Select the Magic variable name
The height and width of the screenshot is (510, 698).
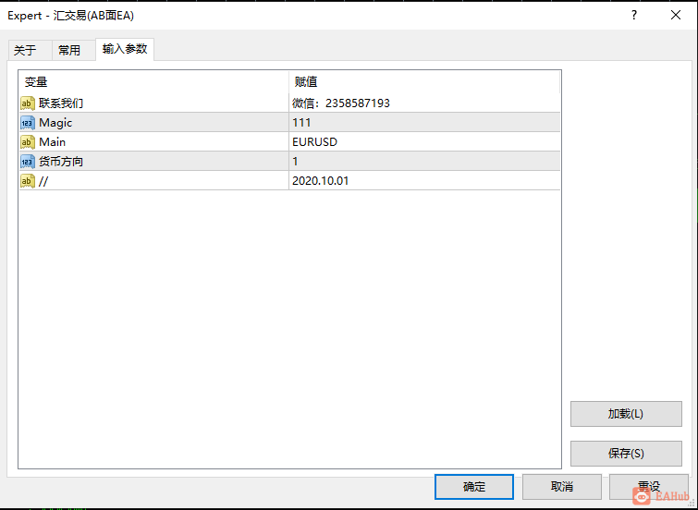pos(55,123)
